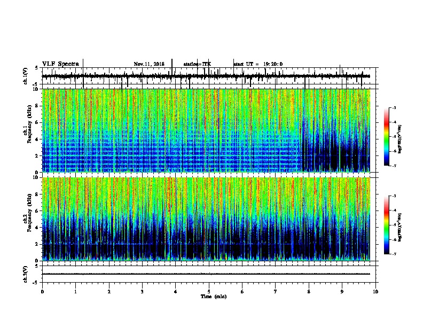Click time axis tick label "0"
Image resolution: width=423 pixels, height=327 pixels.
(x=42, y=292)
